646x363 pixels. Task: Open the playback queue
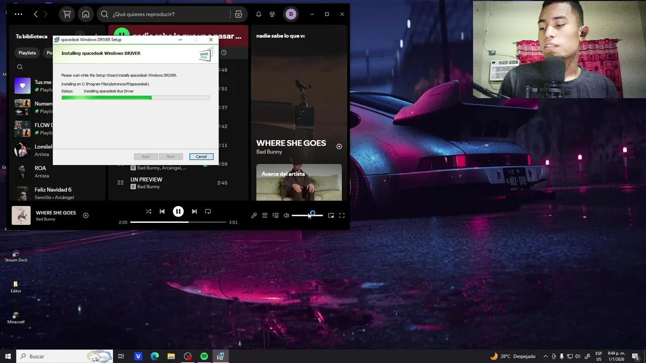coord(264,215)
